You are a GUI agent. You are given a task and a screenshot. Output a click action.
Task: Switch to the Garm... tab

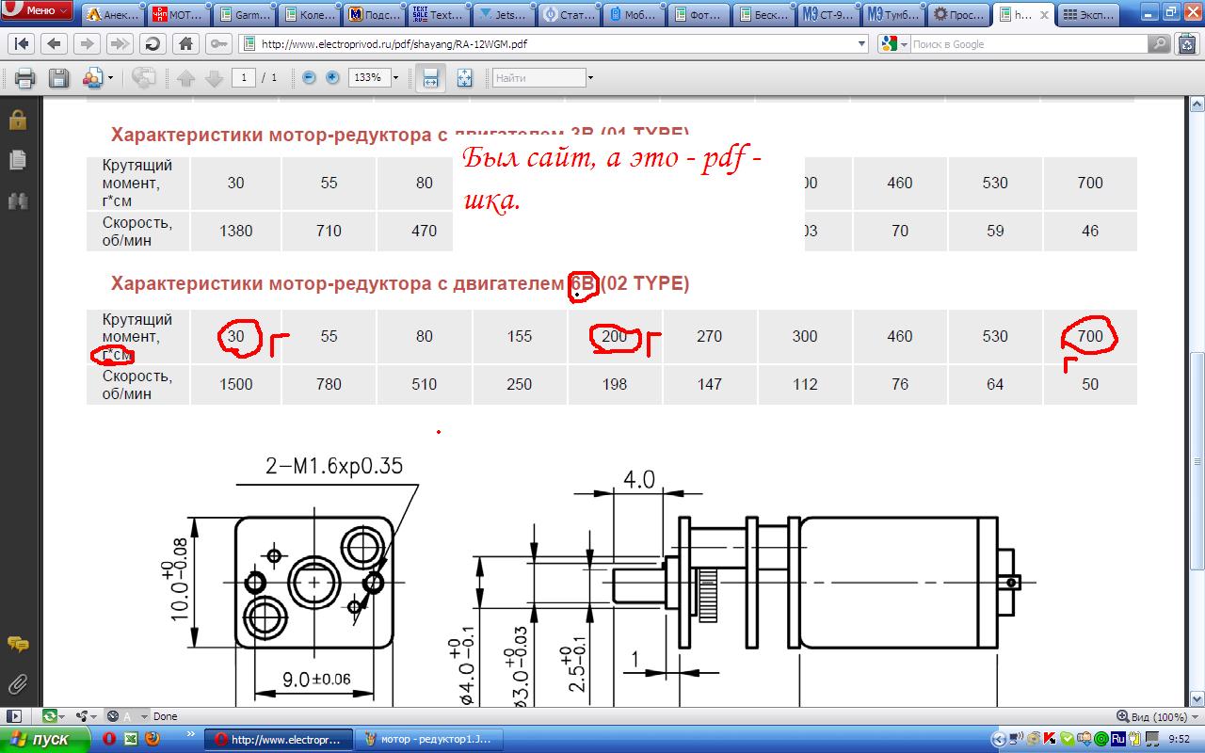(x=242, y=14)
